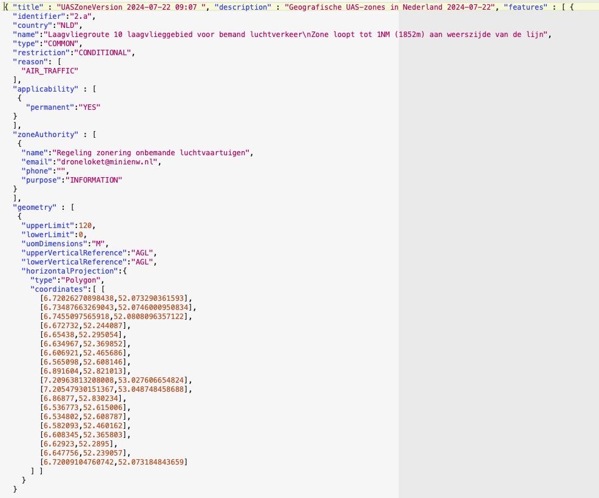
Task: Click the "applicability" key
Action: coord(46,89)
